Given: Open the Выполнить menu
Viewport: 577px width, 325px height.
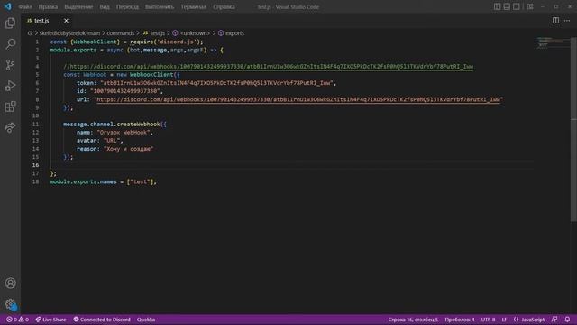Looking at the screenshot, I should click(160, 7).
